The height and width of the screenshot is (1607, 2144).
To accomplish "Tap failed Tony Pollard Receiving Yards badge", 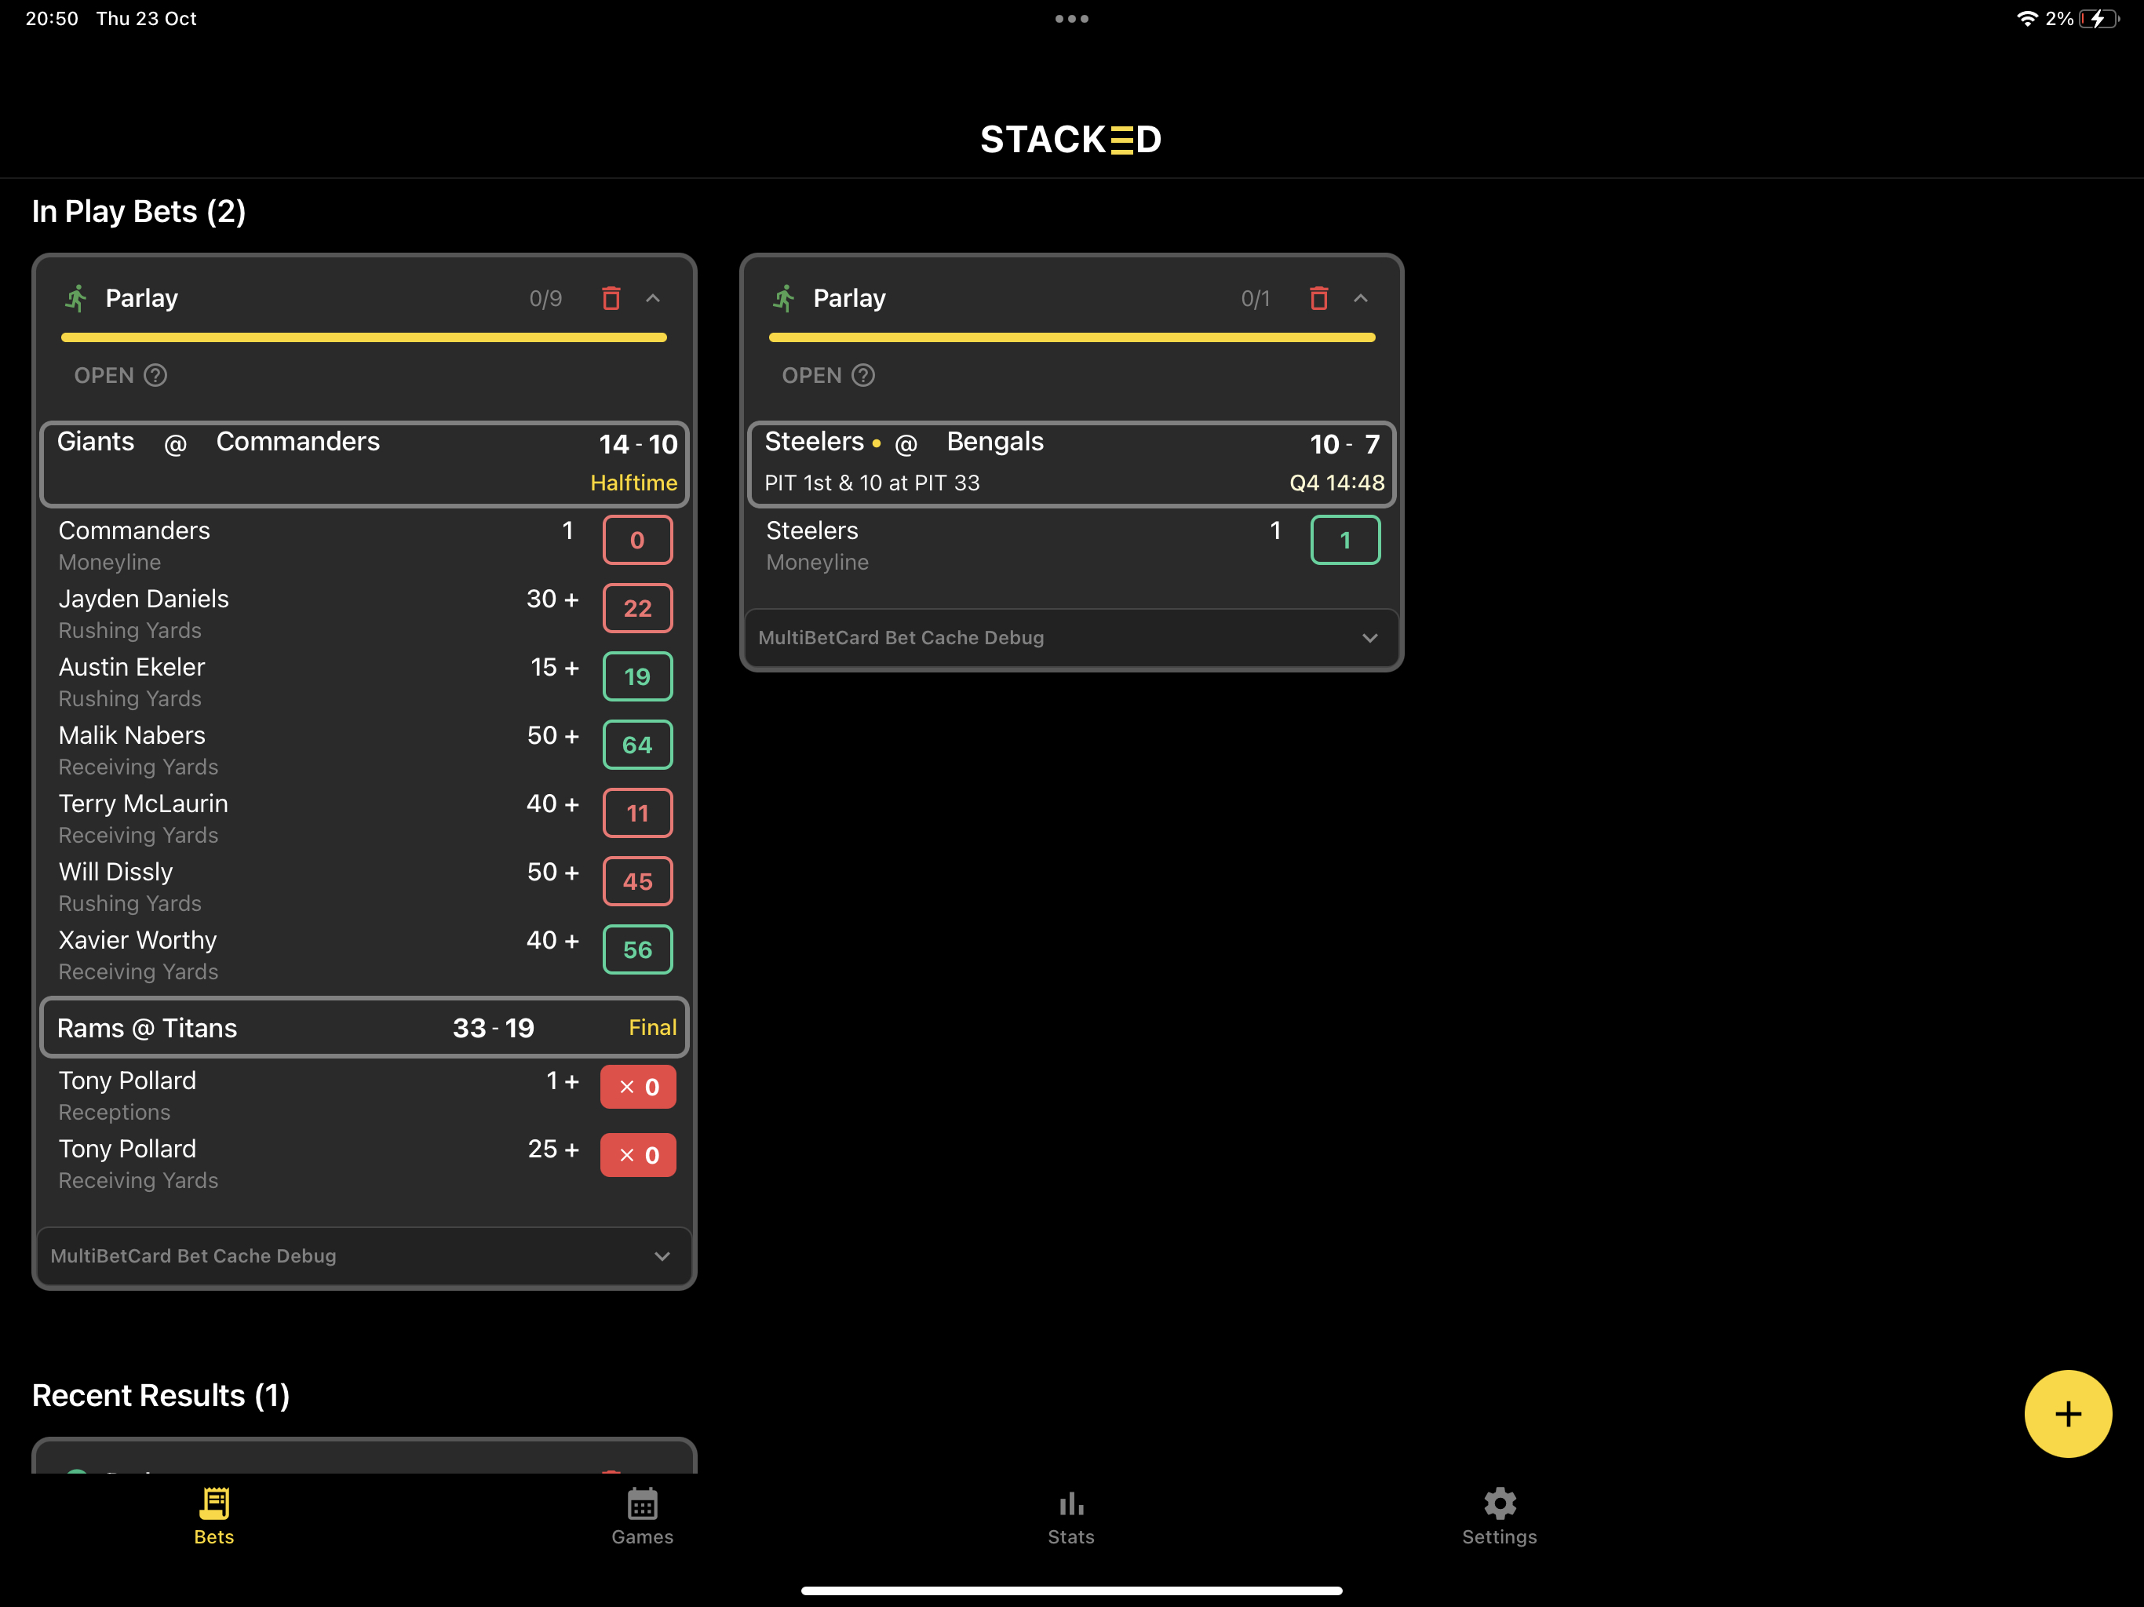I will pos(638,1154).
